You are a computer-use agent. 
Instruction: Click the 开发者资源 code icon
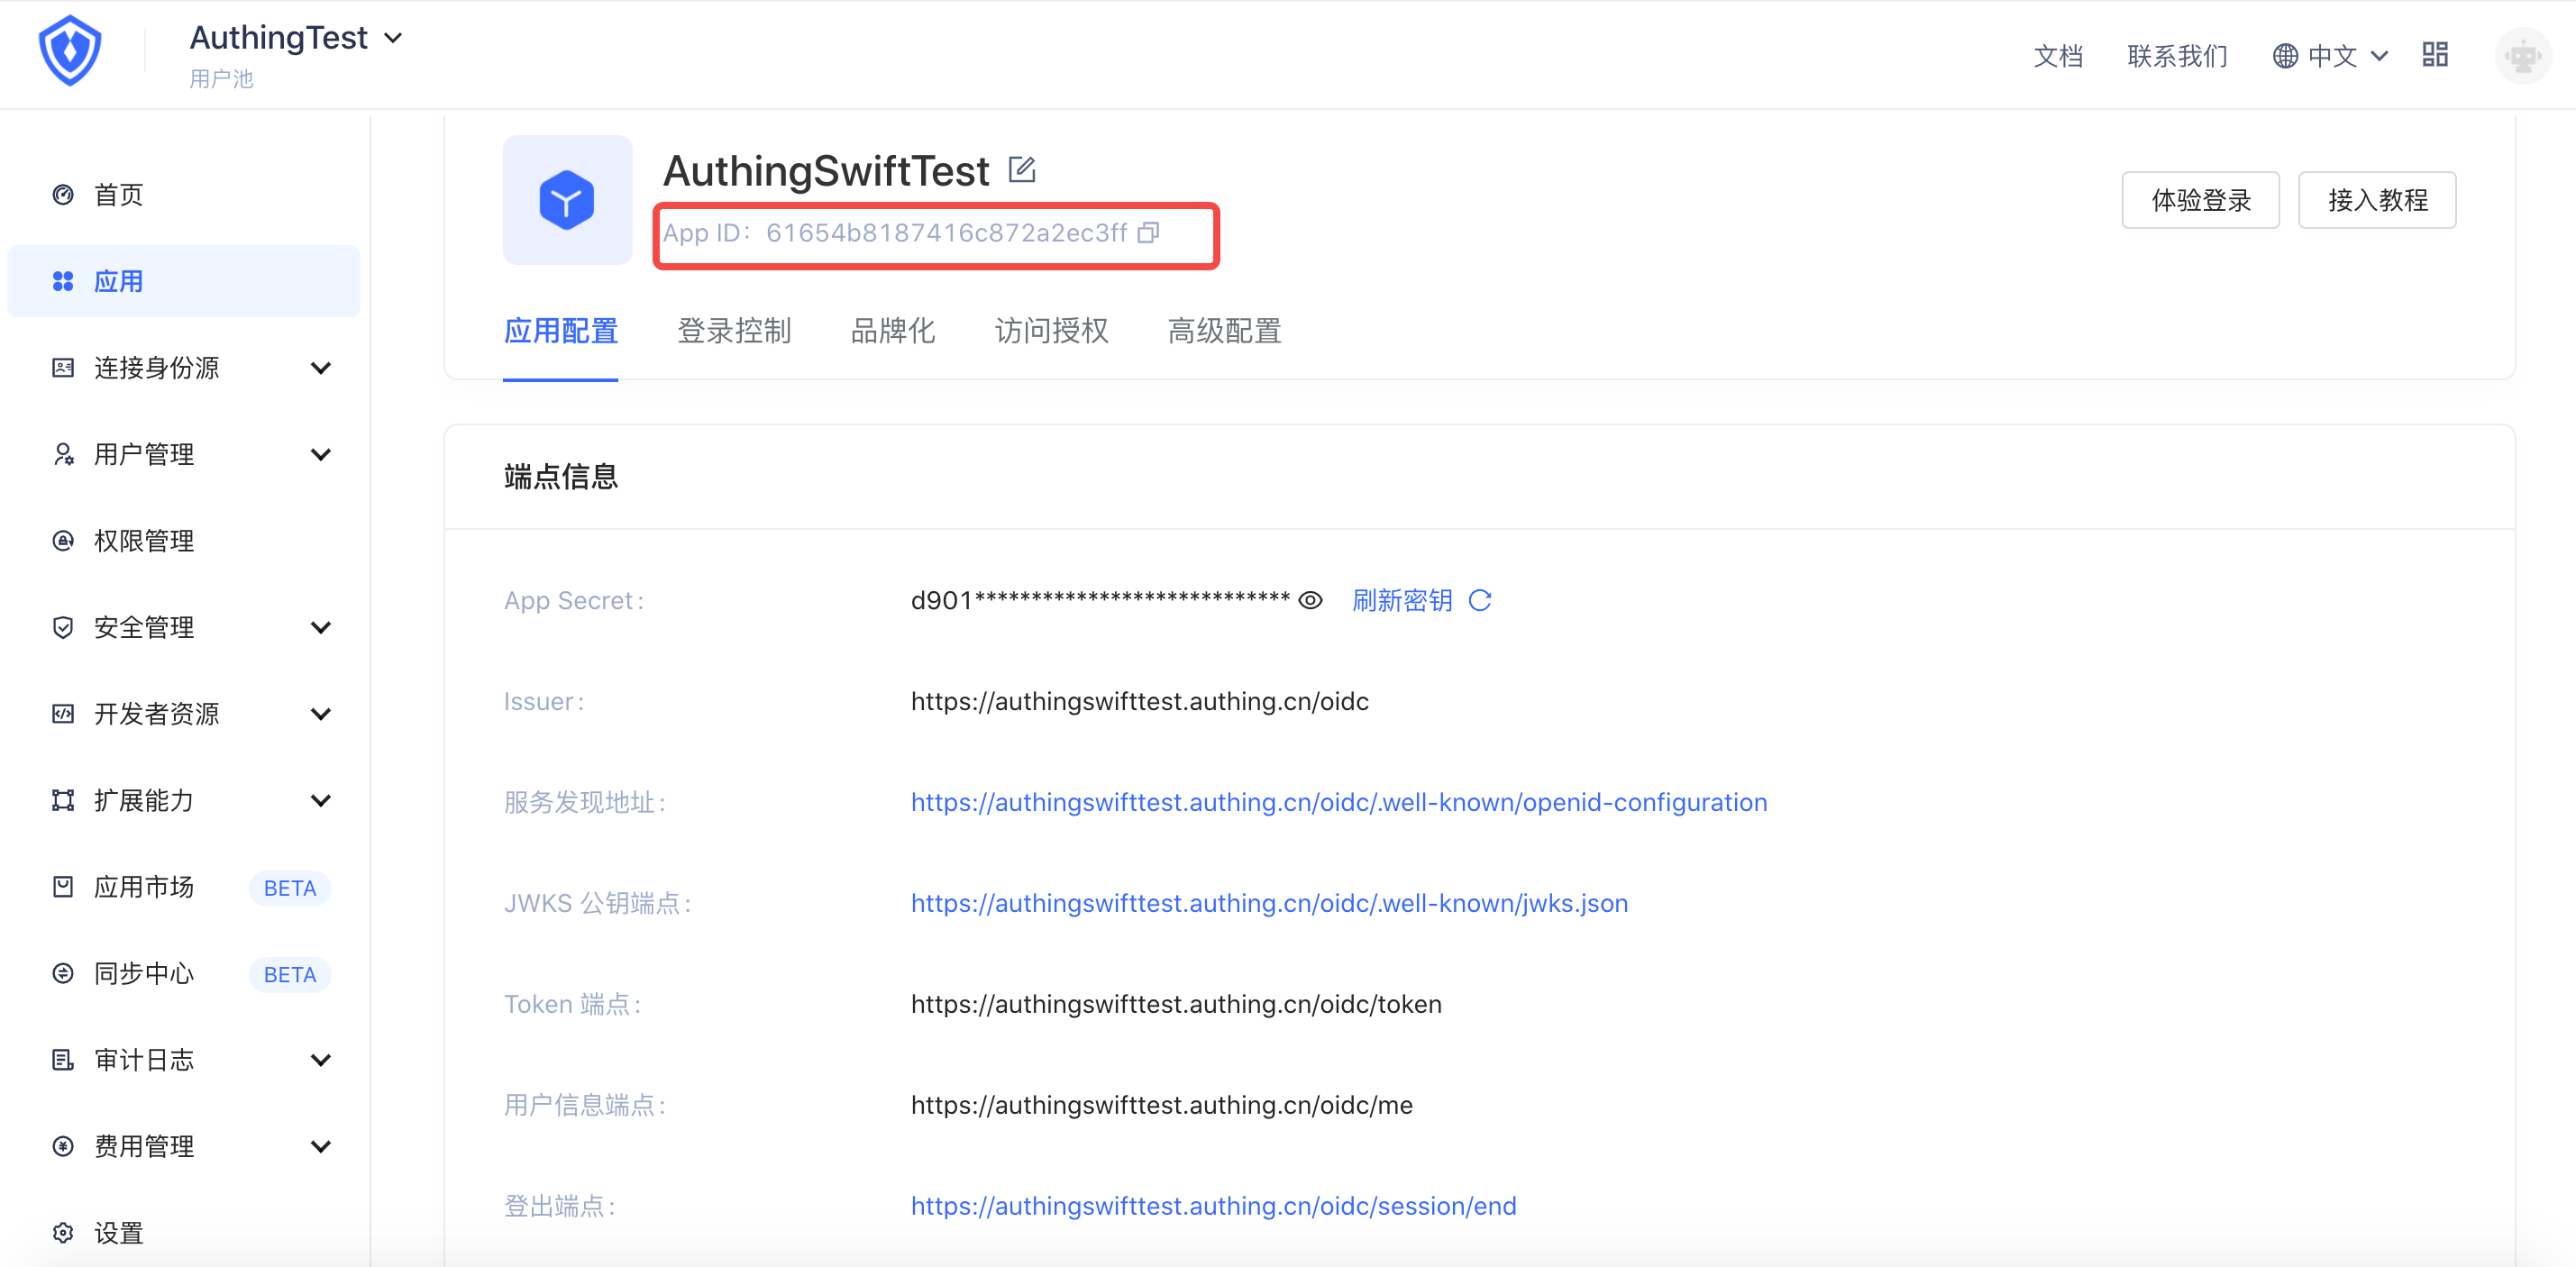click(x=63, y=714)
